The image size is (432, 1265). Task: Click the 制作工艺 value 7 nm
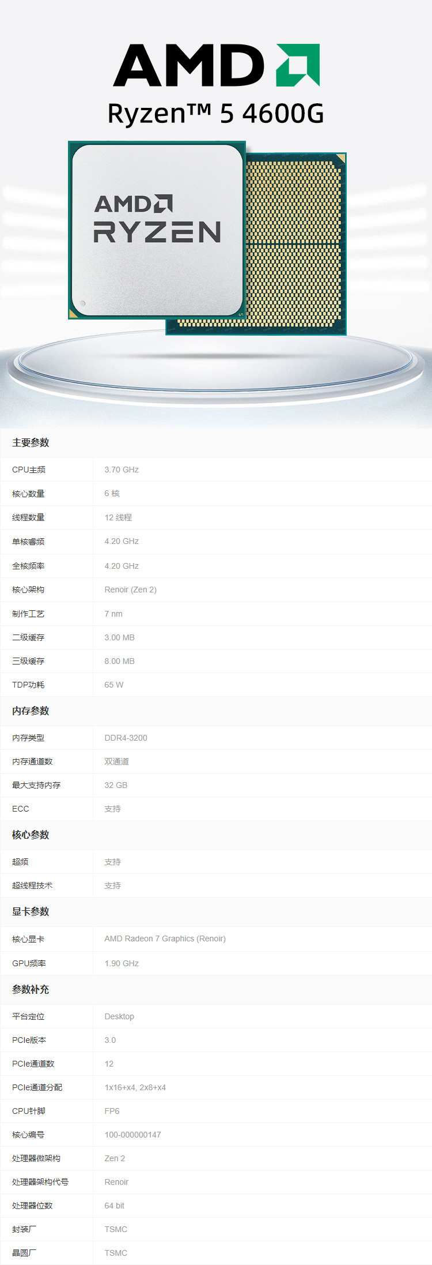click(x=113, y=614)
